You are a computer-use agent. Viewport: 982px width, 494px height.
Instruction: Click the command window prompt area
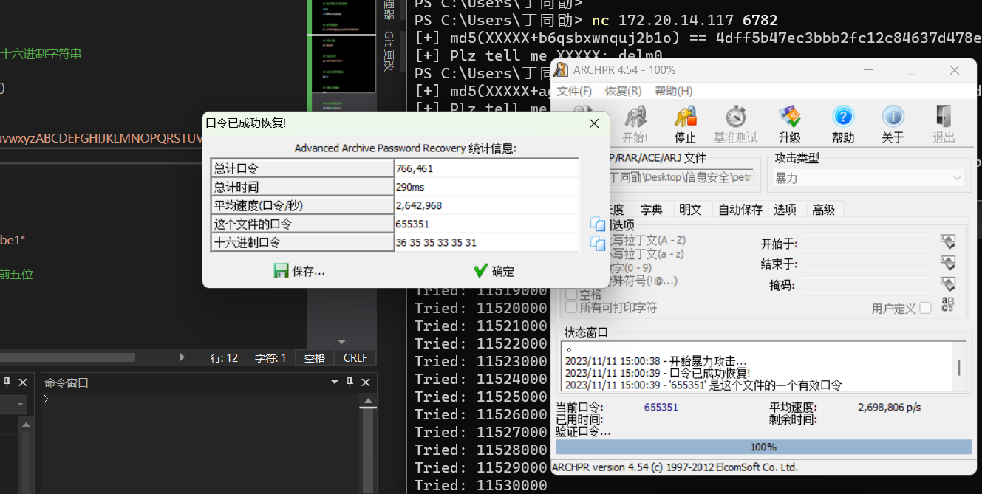tap(200, 443)
